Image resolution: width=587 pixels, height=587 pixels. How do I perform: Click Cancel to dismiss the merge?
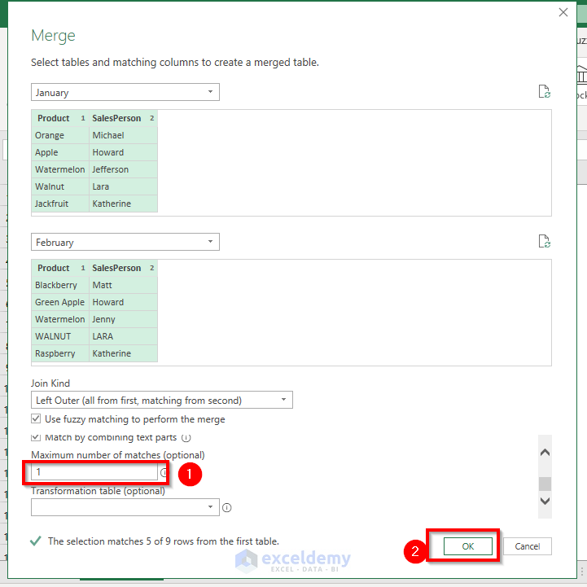(x=527, y=546)
